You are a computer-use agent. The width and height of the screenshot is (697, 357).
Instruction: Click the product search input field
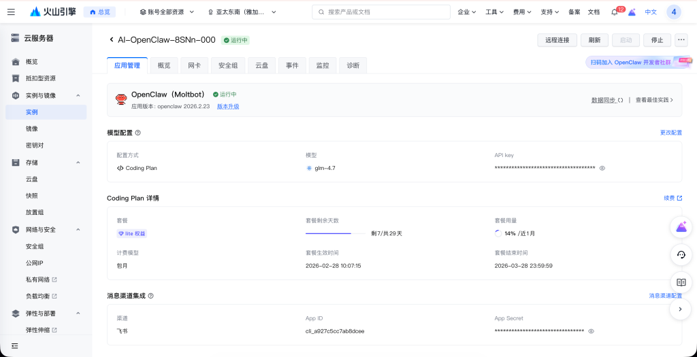381,12
